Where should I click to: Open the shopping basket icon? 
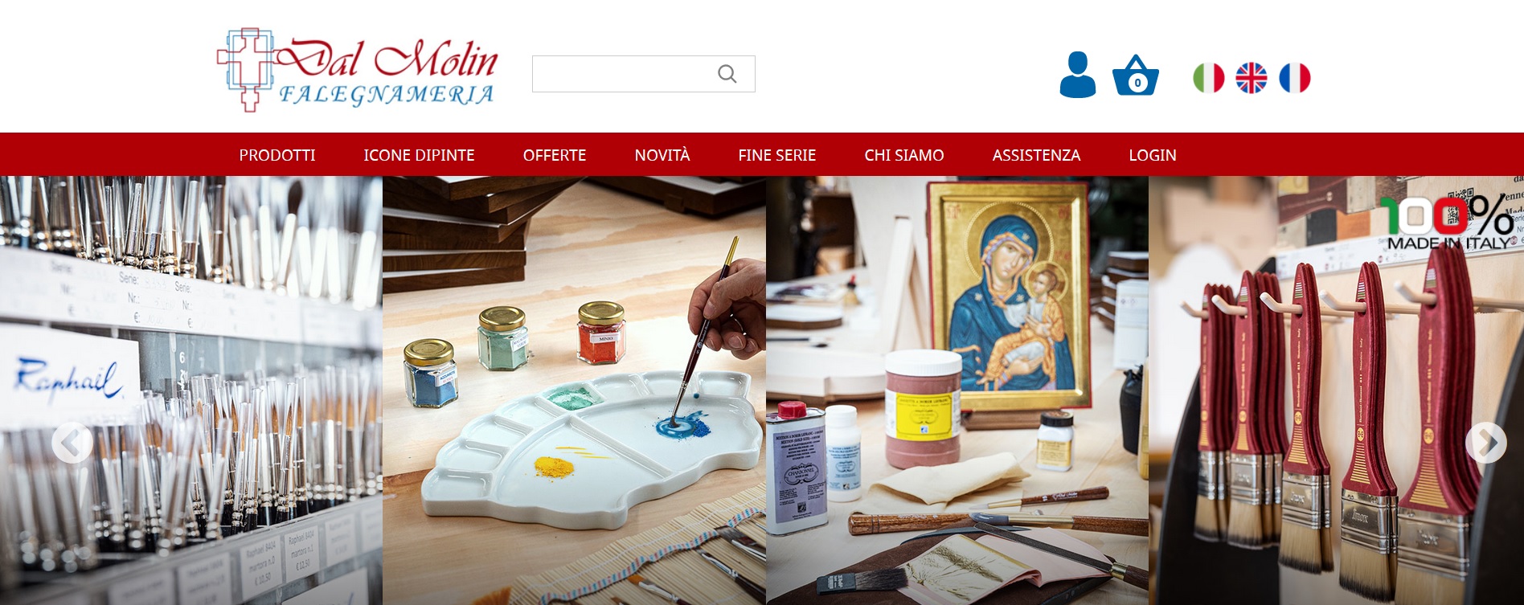tap(1136, 76)
